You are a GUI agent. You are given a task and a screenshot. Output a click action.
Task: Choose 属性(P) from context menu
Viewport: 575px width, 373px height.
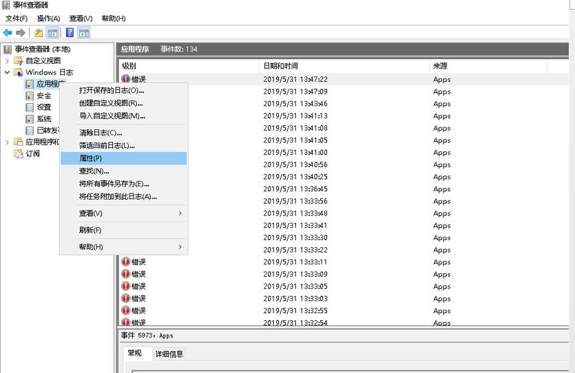point(124,158)
